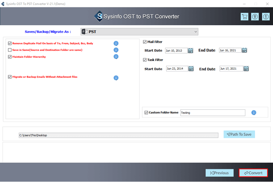This screenshot has height=183, width=273.
Task: Close the Sysinfo converter window
Action: (267, 4)
